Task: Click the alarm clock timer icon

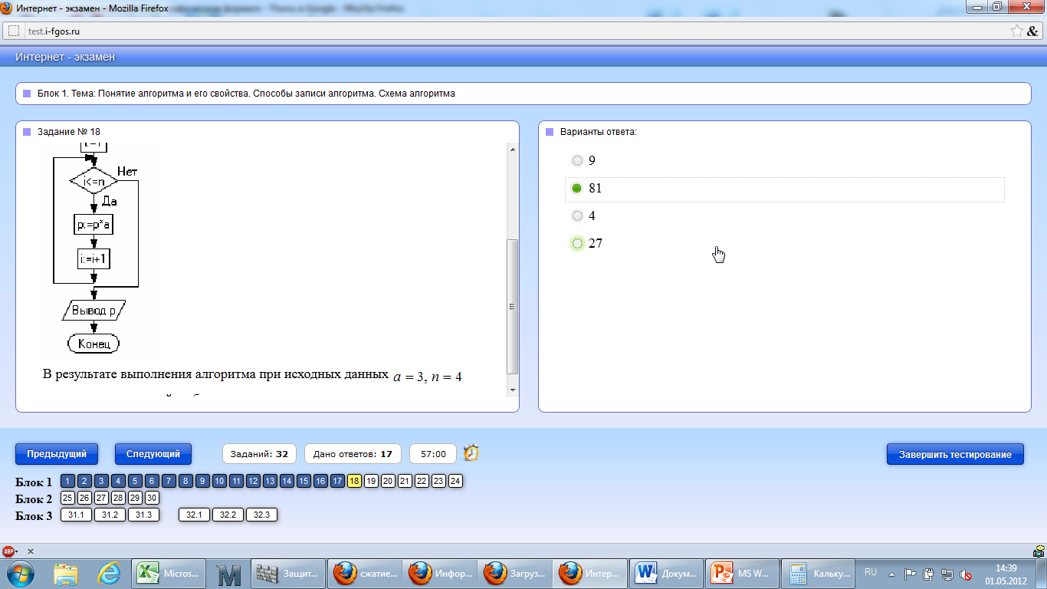Action: [x=471, y=452]
